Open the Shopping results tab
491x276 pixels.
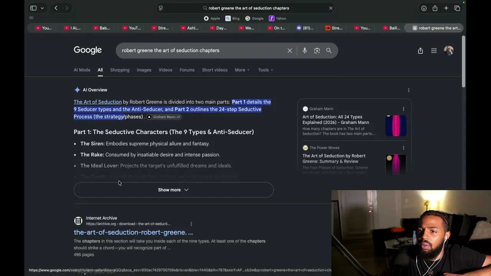point(120,70)
